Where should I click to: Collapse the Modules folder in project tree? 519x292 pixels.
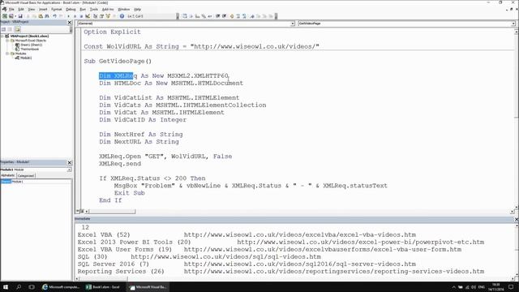point(7,54)
